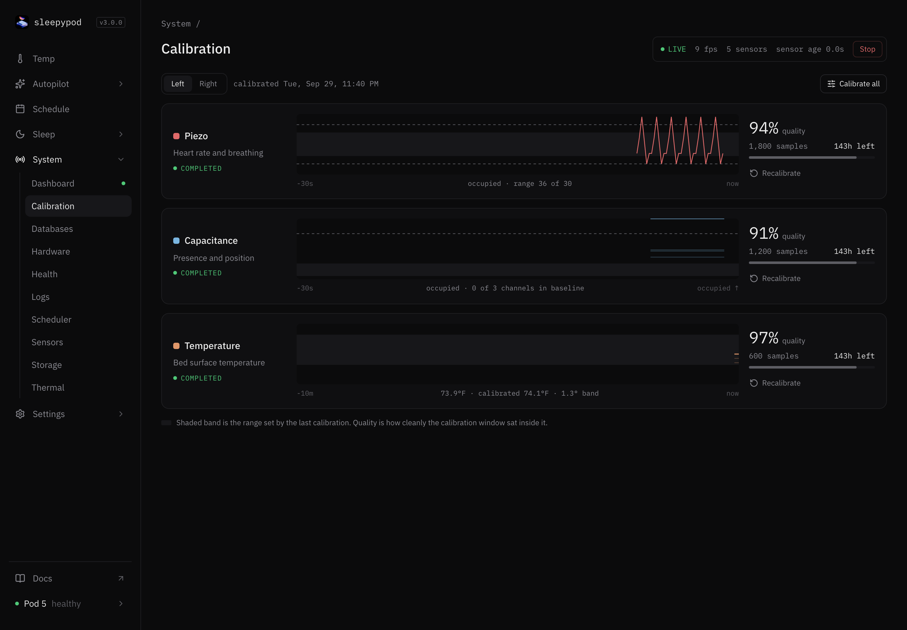Collapse the System section chevron

click(x=121, y=159)
